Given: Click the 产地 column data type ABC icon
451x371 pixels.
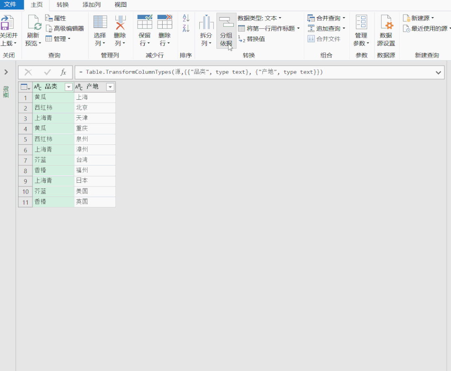Looking at the screenshot, I should click(79, 87).
